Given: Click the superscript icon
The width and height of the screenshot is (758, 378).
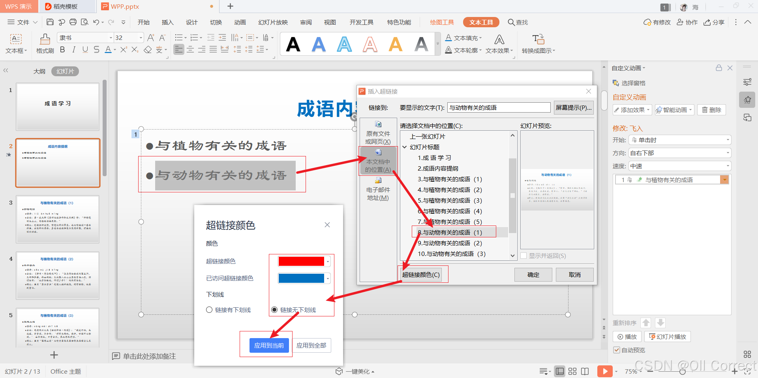Looking at the screenshot, I should 124,50.
